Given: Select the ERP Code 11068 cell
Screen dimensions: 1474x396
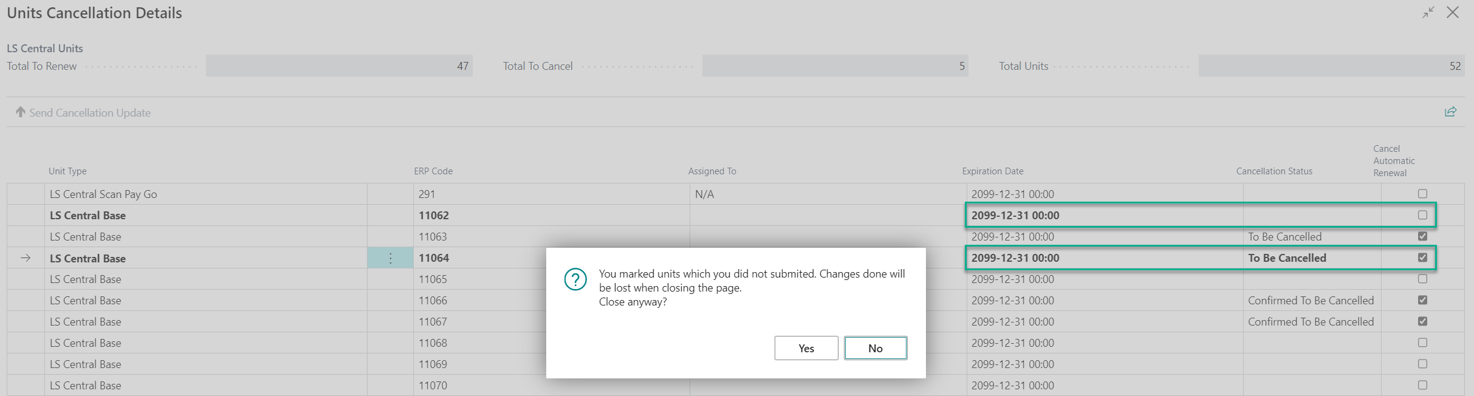Looking at the screenshot, I should (x=433, y=343).
